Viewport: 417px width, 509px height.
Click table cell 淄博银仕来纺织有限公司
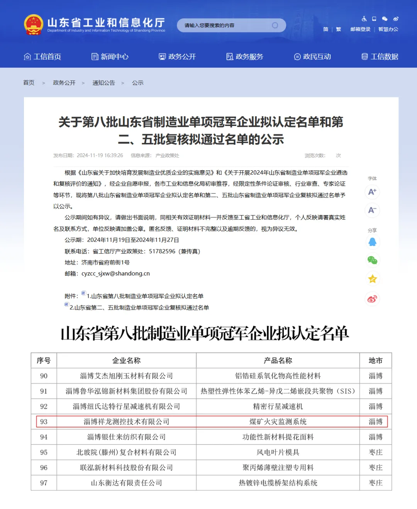point(126,437)
